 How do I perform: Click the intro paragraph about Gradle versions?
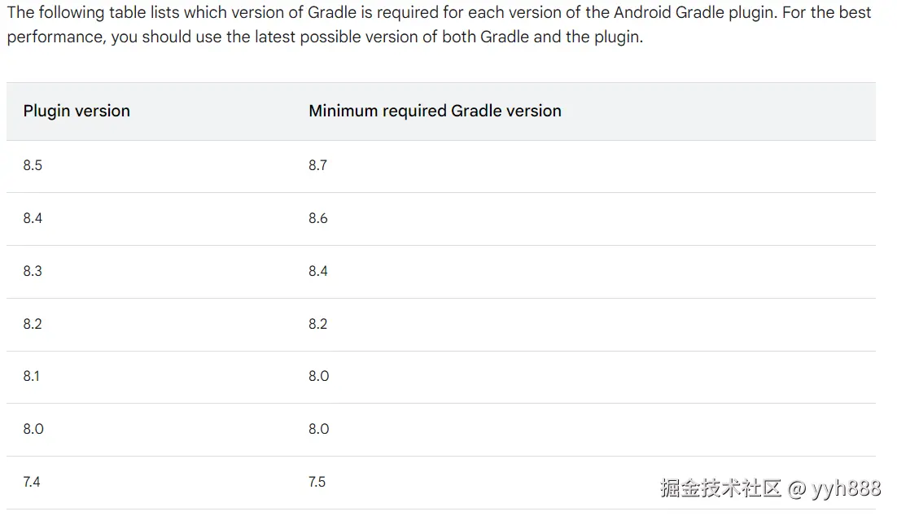439,24
